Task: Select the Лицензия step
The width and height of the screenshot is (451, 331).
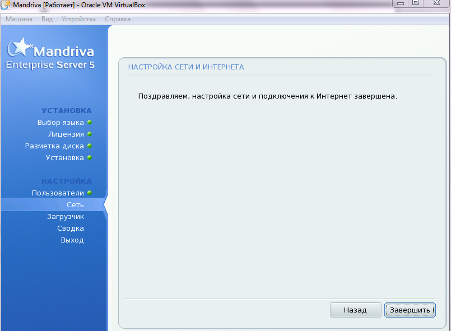Action: pyautogui.click(x=66, y=134)
